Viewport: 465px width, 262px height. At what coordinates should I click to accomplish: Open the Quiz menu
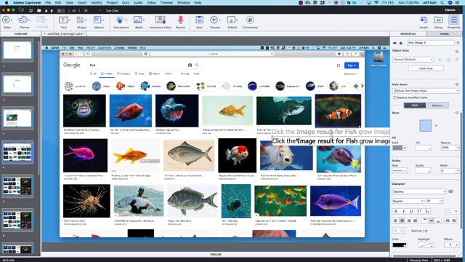click(x=126, y=3)
